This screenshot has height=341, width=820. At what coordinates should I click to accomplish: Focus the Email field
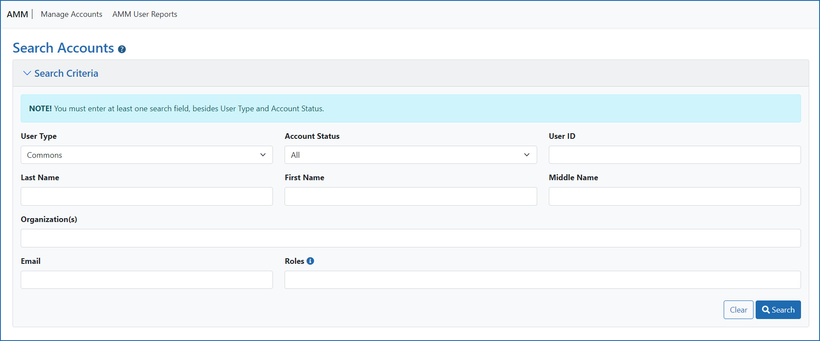click(x=147, y=280)
